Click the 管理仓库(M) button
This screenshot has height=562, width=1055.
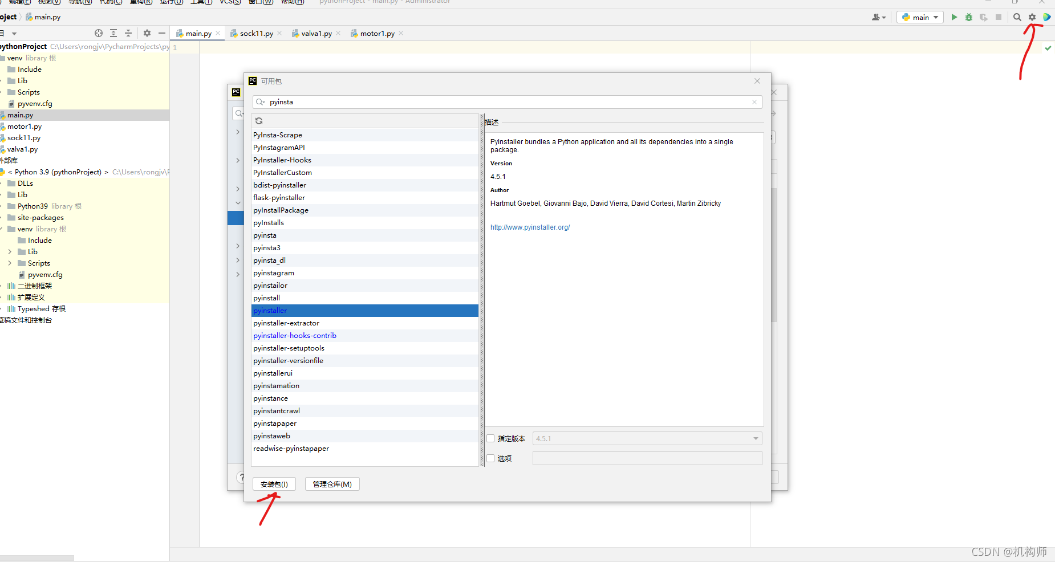point(332,484)
